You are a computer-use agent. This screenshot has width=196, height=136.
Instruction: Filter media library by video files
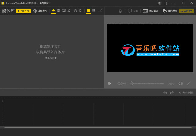(x=58, y=11)
